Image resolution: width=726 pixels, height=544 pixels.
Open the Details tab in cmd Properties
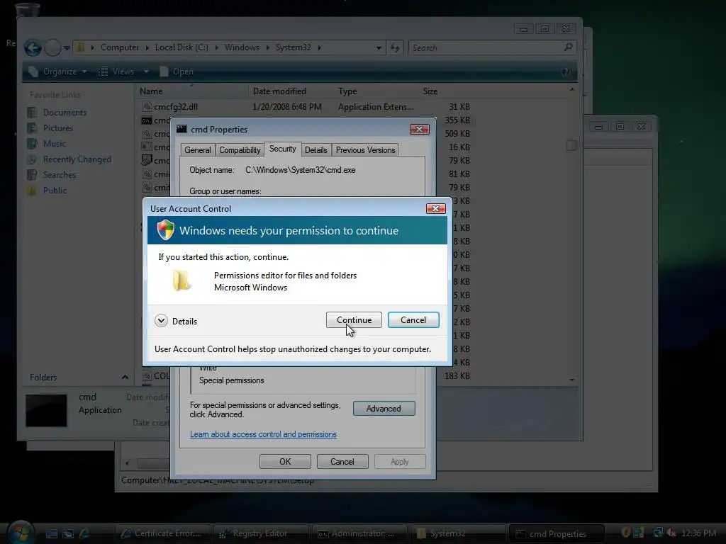tap(315, 150)
